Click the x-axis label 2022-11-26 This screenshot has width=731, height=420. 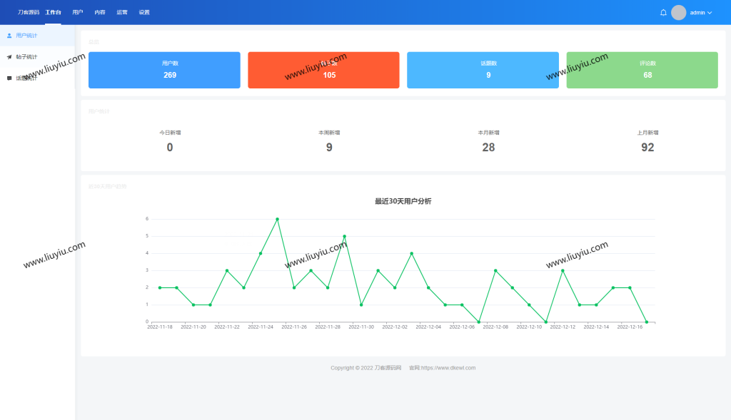pos(294,327)
